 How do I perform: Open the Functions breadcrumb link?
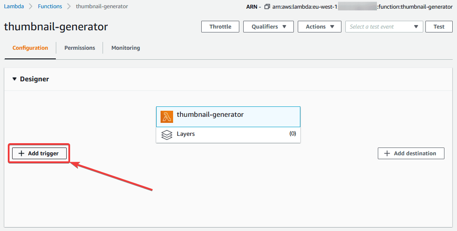50,6
